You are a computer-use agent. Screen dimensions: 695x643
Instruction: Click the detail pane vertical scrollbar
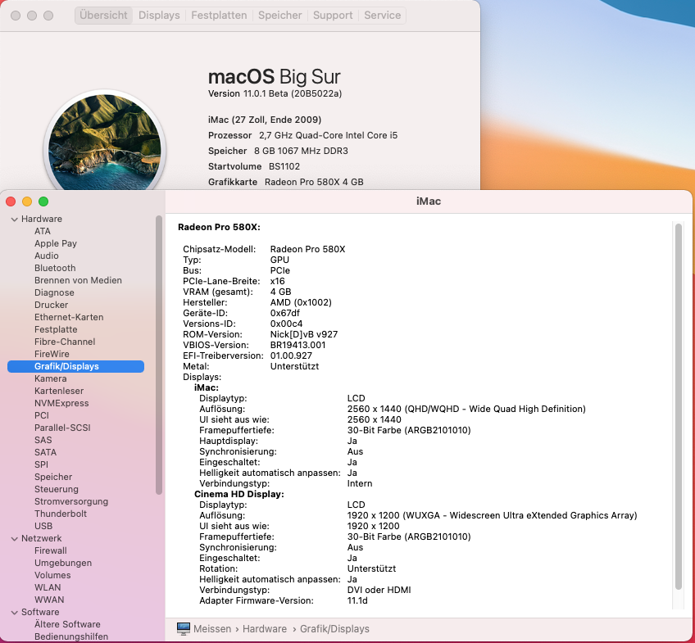[678, 406]
